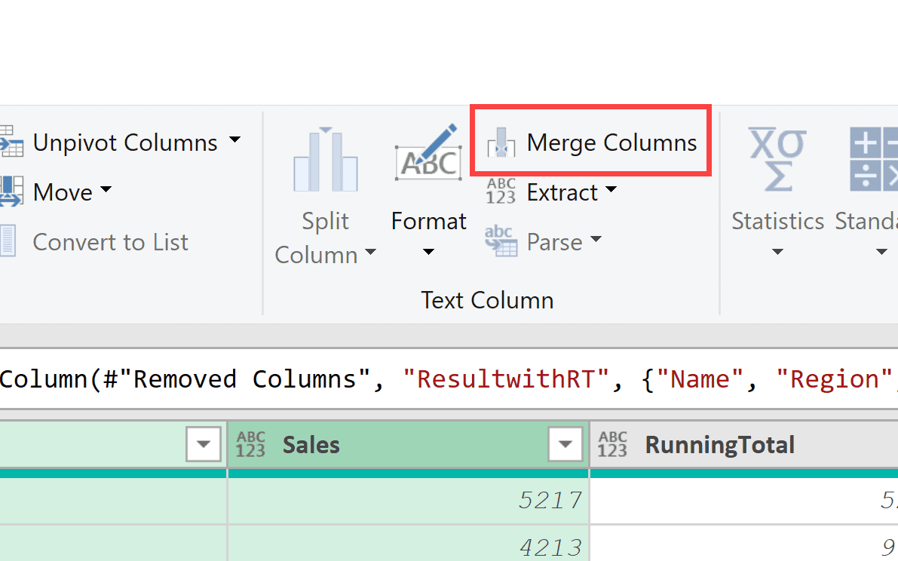
Task: Click the Sales column data type icon
Action: click(251, 445)
